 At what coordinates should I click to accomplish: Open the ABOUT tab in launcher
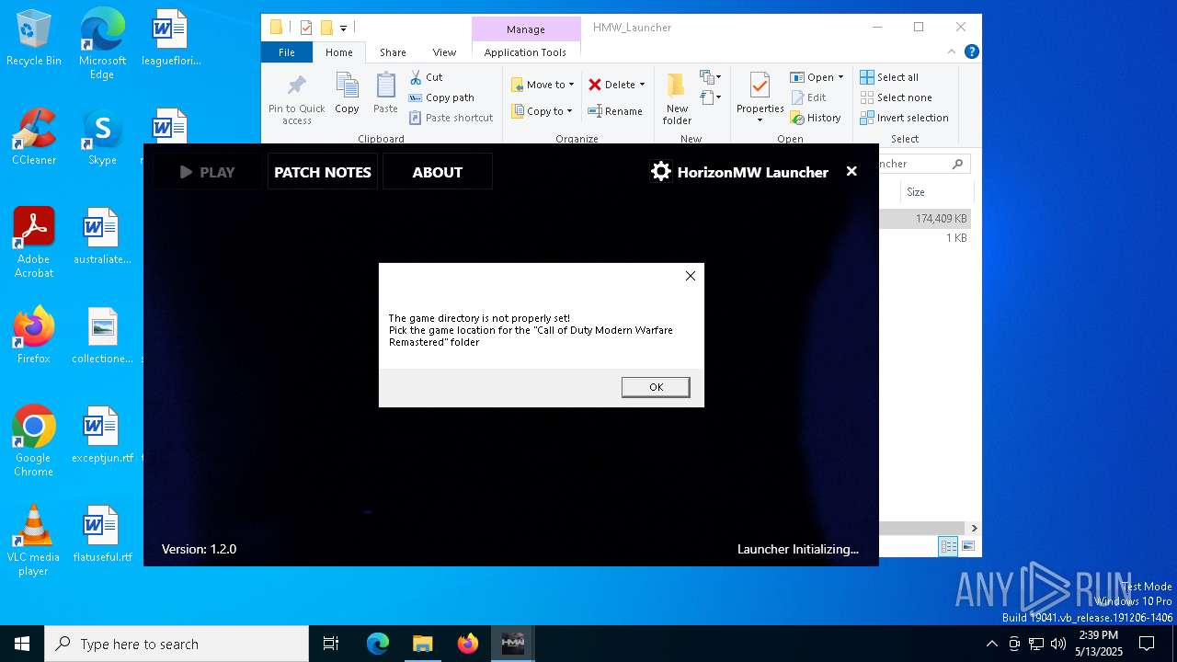click(438, 172)
